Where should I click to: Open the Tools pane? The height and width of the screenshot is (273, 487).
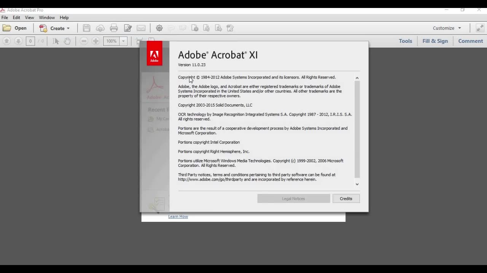coord(406,41)
